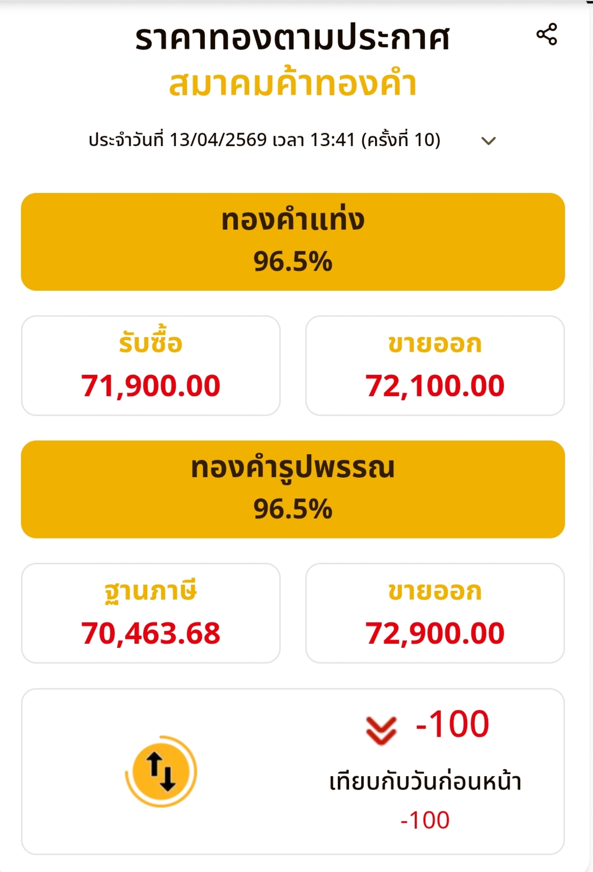Image resolution: width=593 pixels, height=872 pixels.
Task: Click the รับซื้อ label
Action: coord(151,343)
